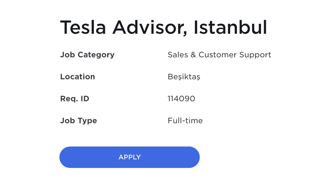Select the Full-time job type value
The width and height of the screenshot is (321, 180).
pyautogui.click(x=185, y=121)
